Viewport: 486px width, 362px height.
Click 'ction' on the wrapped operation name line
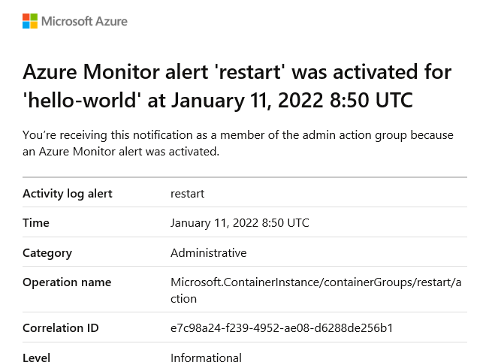[x=183, y=299]
